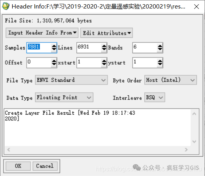This screenshot has height=176, width=205.
Task: Expand the Data Type dropdown
Action: [x=64, y=97]
